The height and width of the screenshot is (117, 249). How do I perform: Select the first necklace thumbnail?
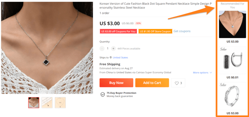pyautogui.click(x=34, y=103)
